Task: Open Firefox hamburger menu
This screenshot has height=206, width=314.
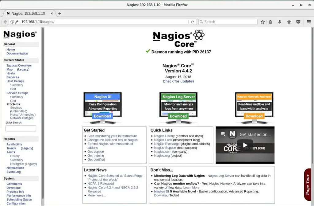Action: coord(309,22)
